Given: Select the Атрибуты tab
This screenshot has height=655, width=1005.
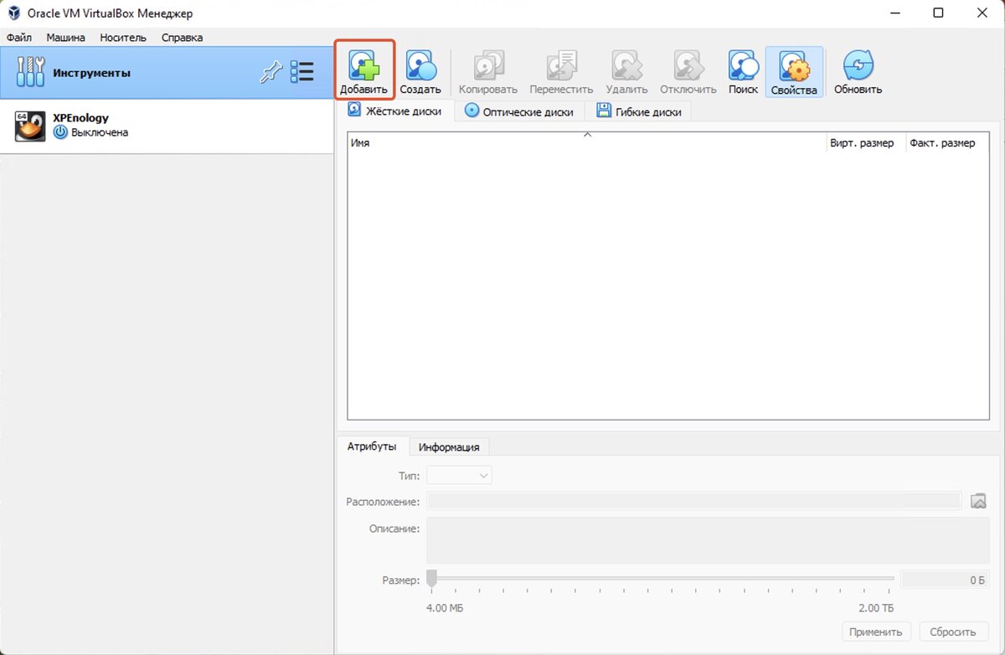Looking at the screenshot, I should [372, 446].
